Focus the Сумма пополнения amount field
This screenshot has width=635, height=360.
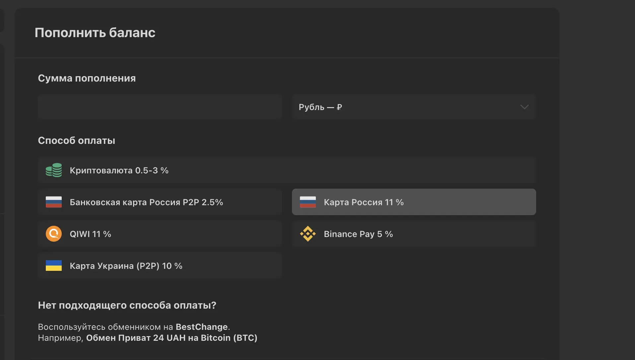coord(160,107)
